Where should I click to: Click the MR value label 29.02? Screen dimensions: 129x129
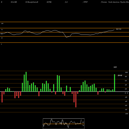point(120,75)
